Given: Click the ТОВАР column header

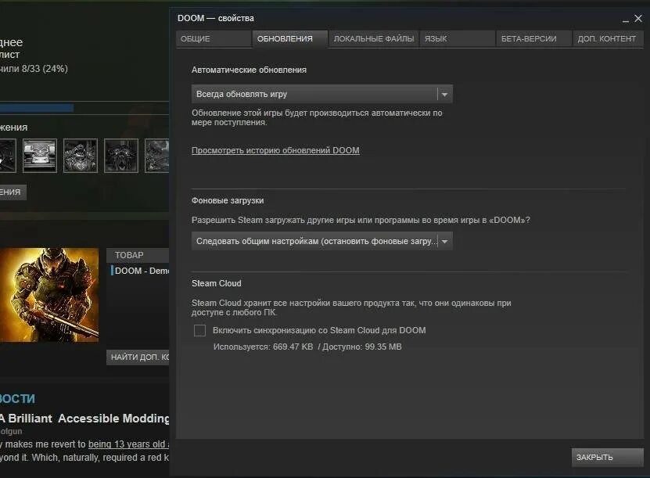Looking at the screenshot, I should click(x=138, y=255).
